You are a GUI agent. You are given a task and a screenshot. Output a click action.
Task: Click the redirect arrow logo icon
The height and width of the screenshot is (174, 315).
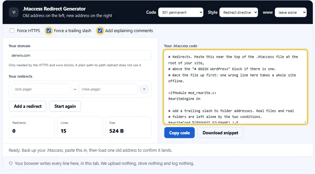point(14,12)
